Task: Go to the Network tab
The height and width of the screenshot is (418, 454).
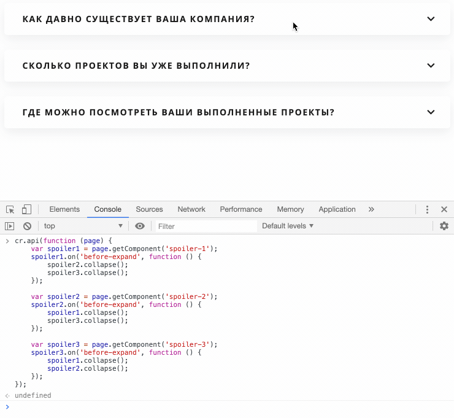Action: point(191,209)
